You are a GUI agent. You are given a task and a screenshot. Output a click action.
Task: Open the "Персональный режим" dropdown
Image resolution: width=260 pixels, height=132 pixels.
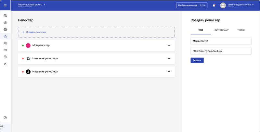click(32, 5)
